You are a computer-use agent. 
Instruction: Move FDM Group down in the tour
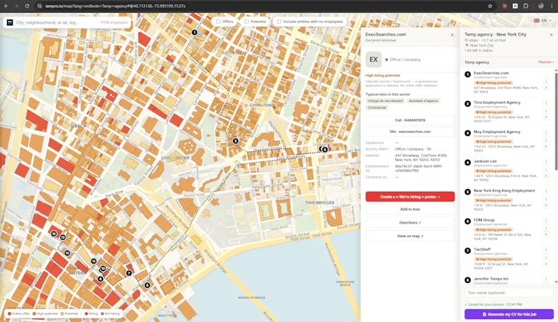[546, 228]
